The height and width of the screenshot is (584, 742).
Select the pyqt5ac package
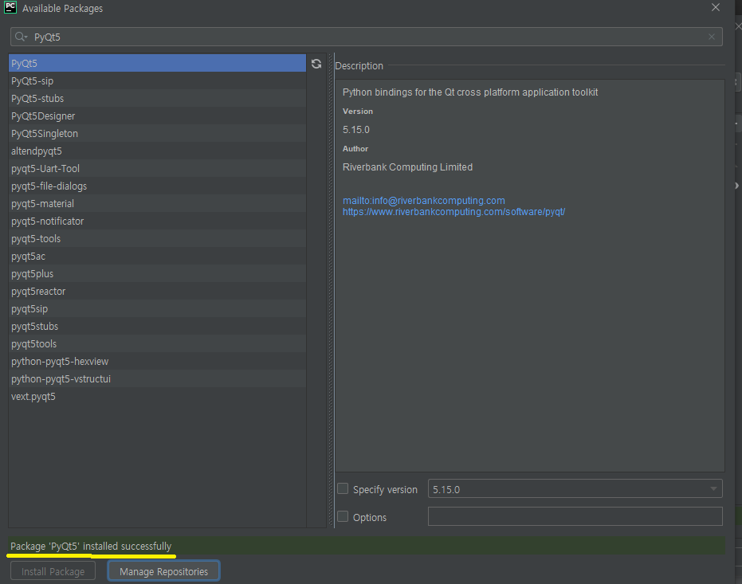(x=157, y=256)
